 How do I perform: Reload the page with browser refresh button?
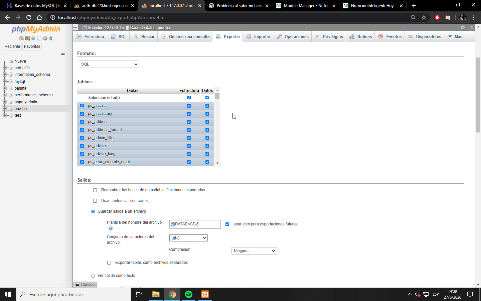pos(29,17)
